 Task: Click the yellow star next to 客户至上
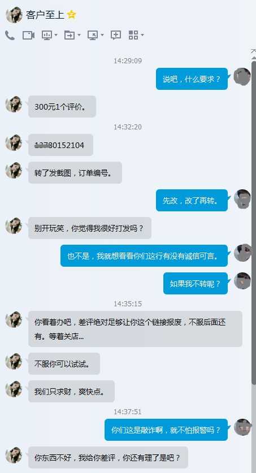[x=71, y=15]
